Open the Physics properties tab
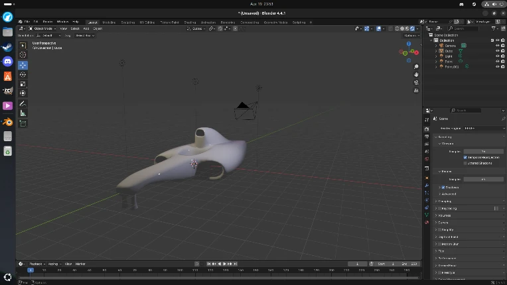Viewport: 507px width, 285px height. click(x=427, y=200)
